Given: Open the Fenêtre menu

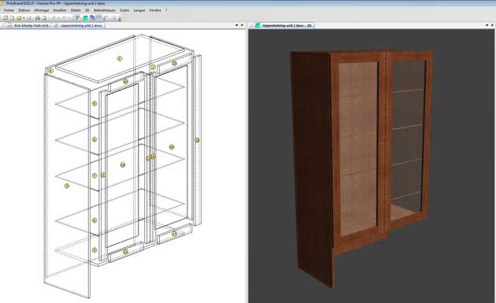Looking at the screenshot, I should click(155, 10).
